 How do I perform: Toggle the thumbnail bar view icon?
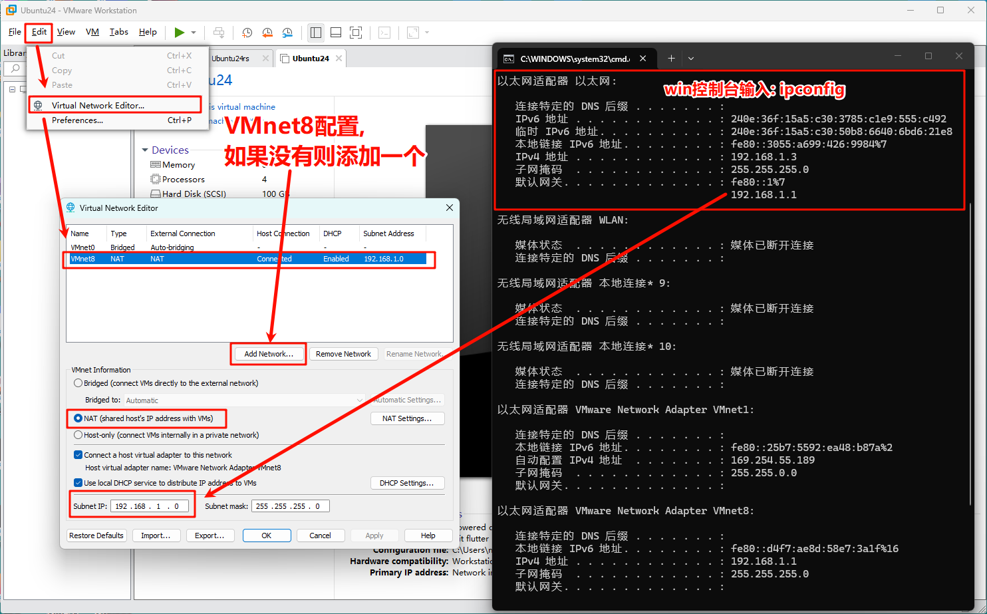pyautogui.click(x=336, y=32)
